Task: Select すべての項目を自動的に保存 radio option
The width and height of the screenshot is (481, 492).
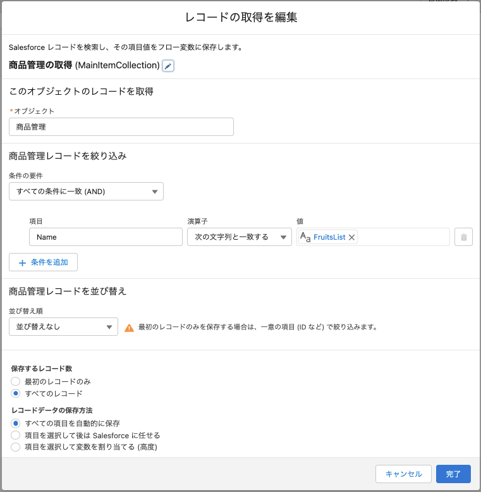Action: 15,423
